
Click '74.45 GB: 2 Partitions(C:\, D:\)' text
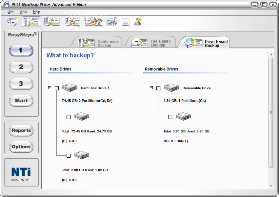87,101
